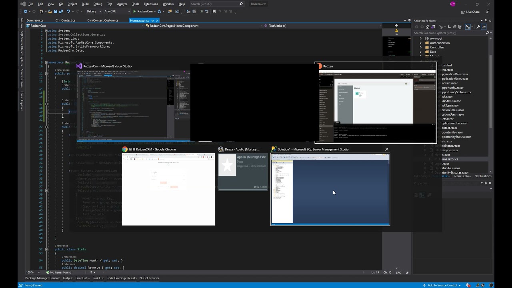The width and height of the screenshot is (512, 288).
Task: Click the Solution Explorer search magnifier icon
Action: (487, 33)
